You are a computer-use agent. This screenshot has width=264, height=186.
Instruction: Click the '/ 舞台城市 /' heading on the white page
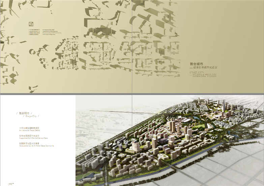pyautogui.click(x=24, y=113)
